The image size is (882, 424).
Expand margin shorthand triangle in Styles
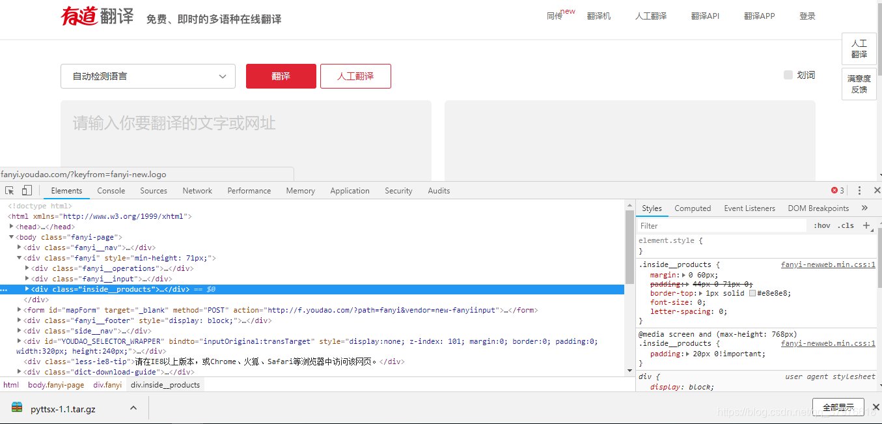click(x=683, y=276)
